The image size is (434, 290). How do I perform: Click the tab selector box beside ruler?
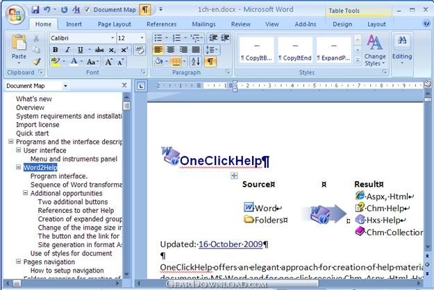[x=141, y=86]
